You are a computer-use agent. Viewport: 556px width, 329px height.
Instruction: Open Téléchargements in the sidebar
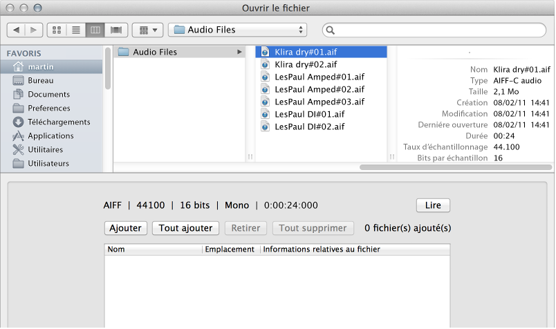coord(51,122)
